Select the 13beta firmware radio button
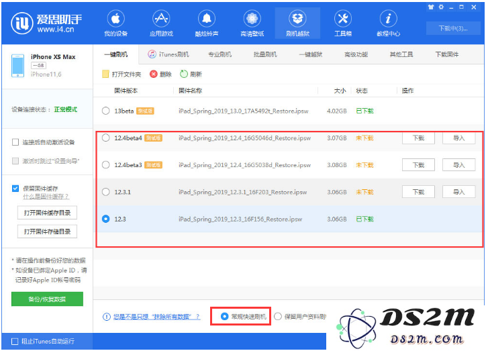This screenshot has height=351, width=486. point(105,111)
